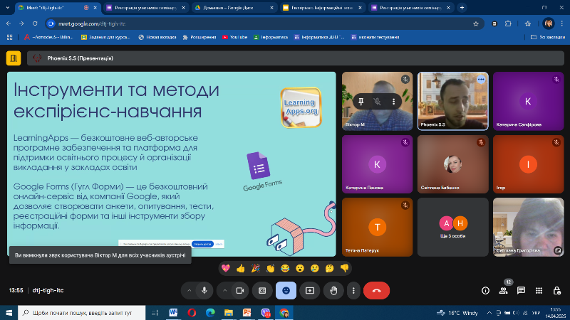Open the YouTube bookmark
The height and width of the screenshot is (320, 570).
click(x=235, y=38)
